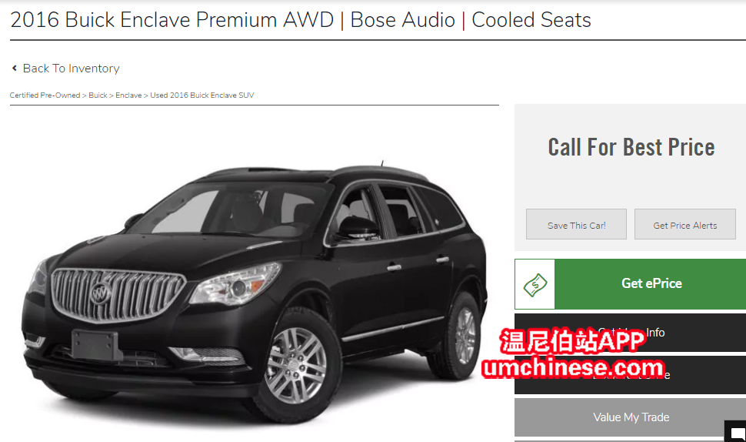The height and width of the screenshot is (442, 746).
Task: Click Save This Car! button
Action: pos(576,224)
